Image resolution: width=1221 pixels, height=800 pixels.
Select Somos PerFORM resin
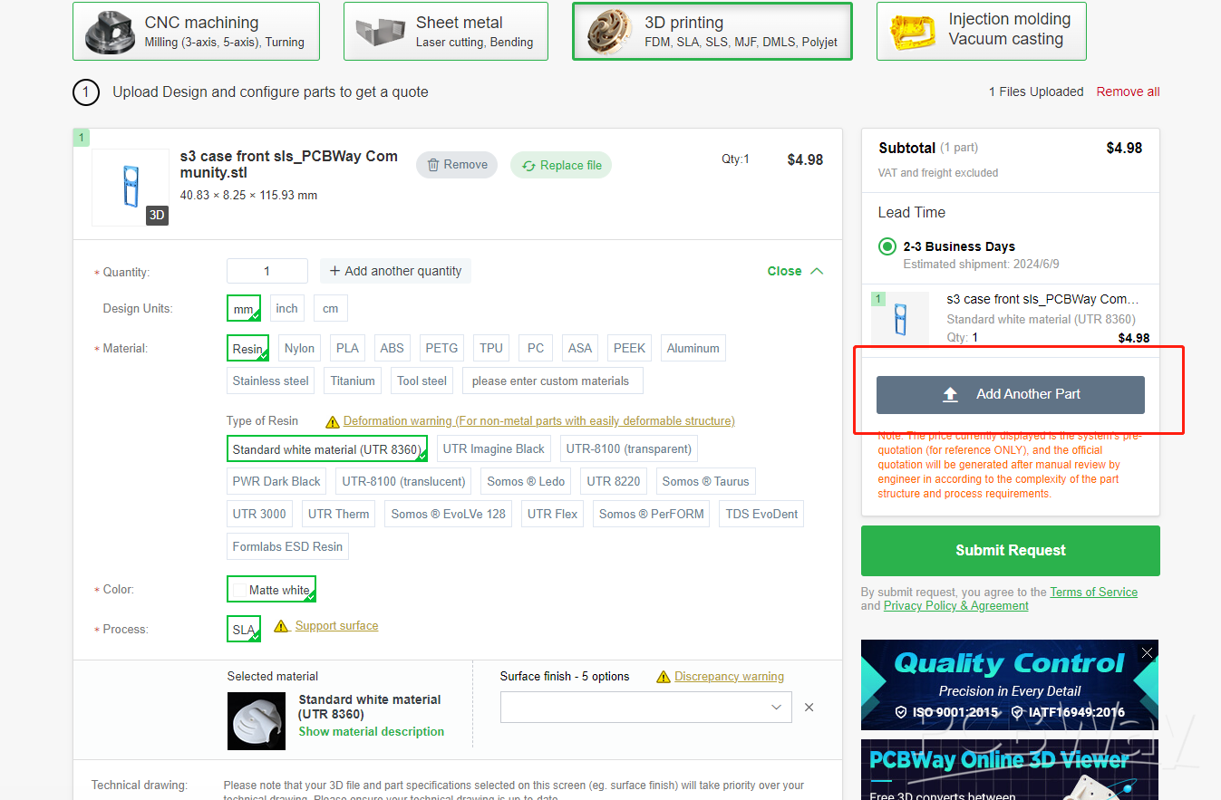click(652, 514)
